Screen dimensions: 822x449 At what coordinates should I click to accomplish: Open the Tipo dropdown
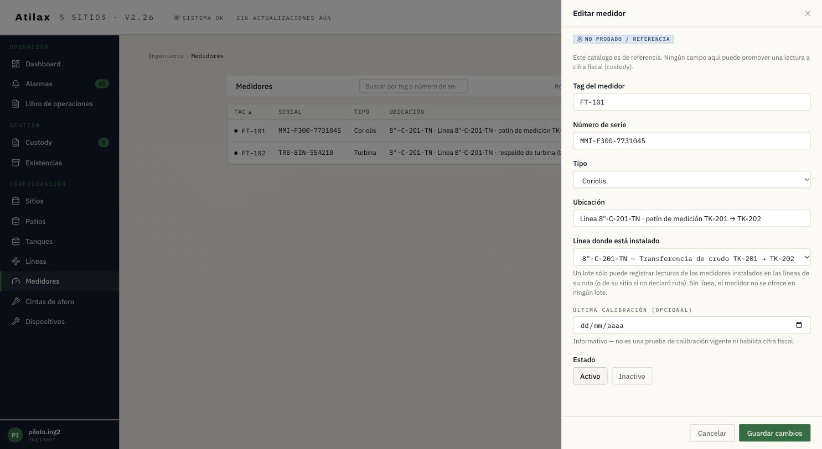point(691,180)
